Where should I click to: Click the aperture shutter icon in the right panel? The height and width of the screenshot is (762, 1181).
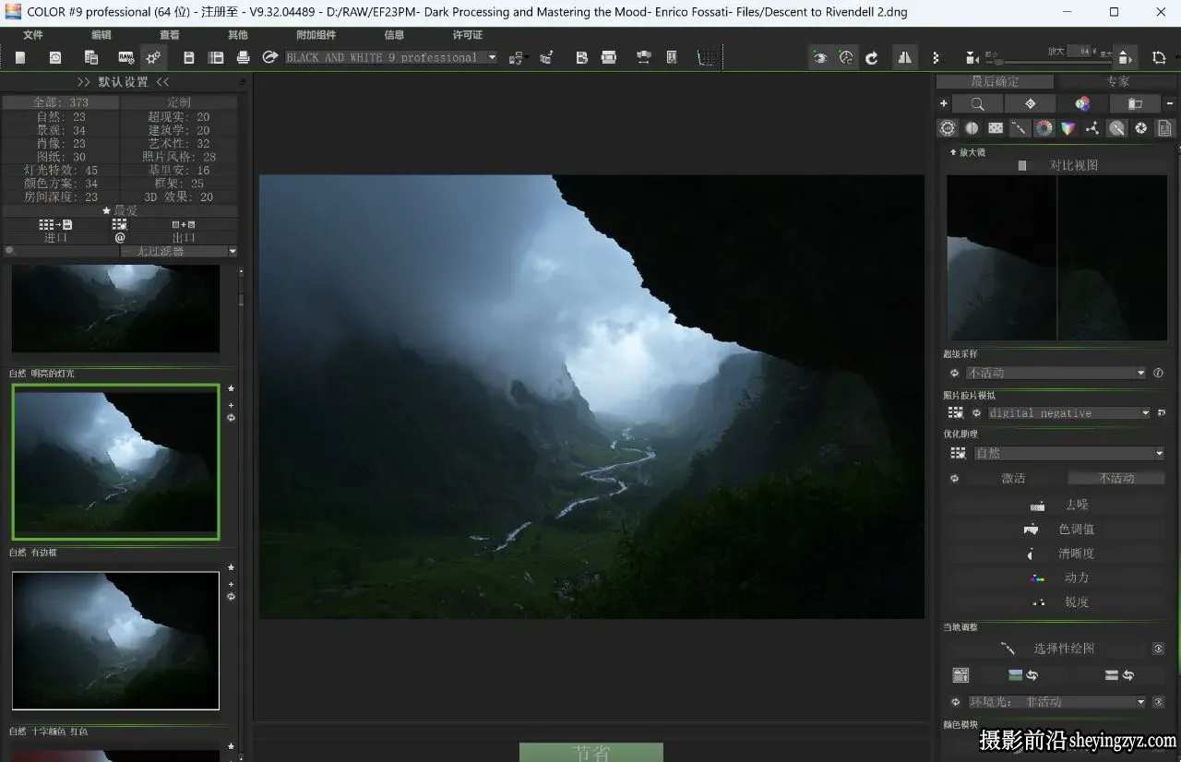point(1140,128)
